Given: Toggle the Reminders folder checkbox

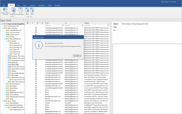Looking at the screenshot, I should tap(7, 86).
